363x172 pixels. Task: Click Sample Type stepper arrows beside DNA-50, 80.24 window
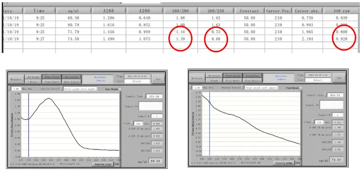pyautogui.click(x=144, y=96)
